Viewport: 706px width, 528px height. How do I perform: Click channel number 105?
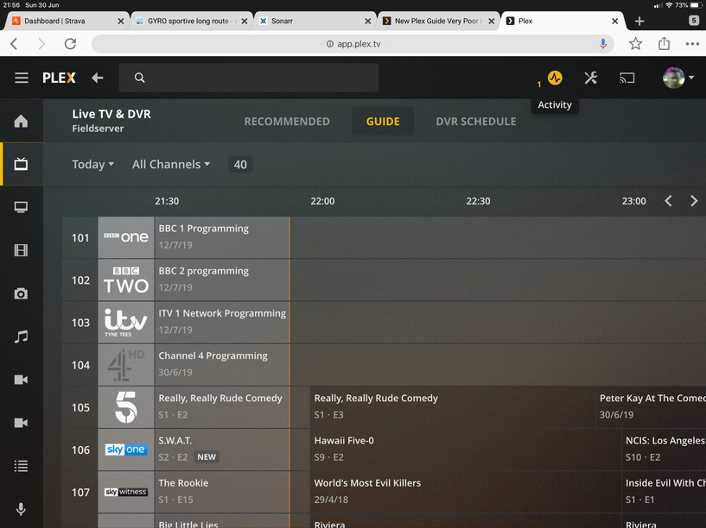tap(80, 407)
